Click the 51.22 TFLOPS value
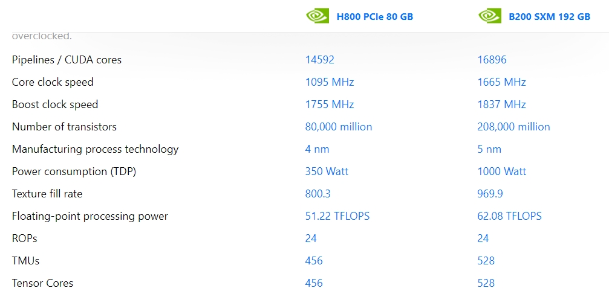 tap(337, 216)
